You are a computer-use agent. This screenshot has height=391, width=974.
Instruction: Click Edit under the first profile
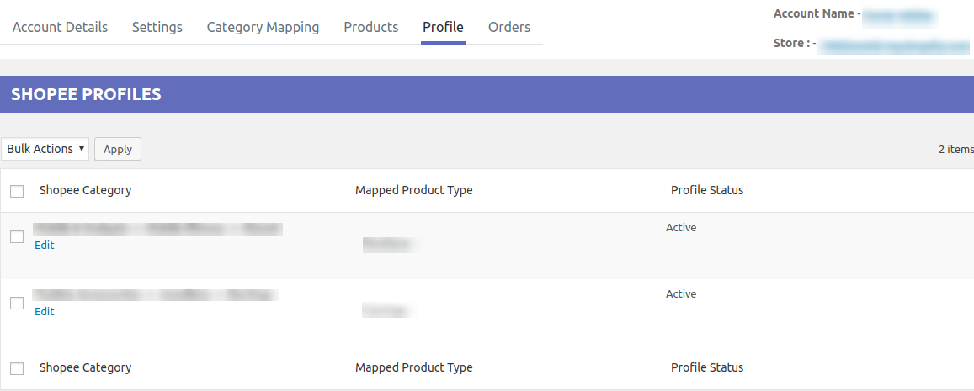pos(45,245)
